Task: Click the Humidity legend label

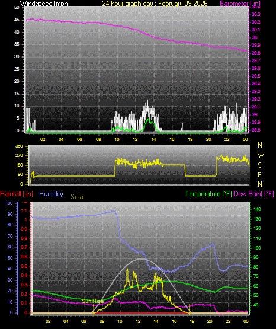Action: click(x=51, y=194)
